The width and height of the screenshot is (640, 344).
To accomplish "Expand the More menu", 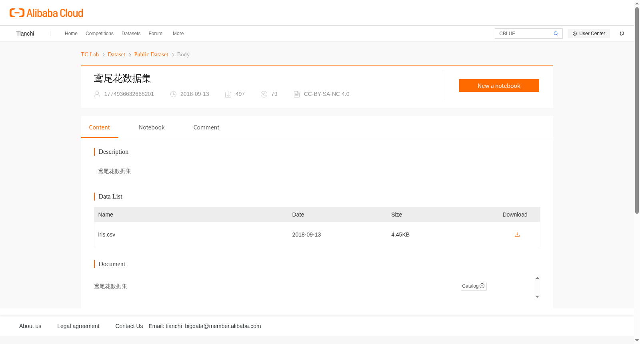I will pyautogui.click(x=178, y=34).
